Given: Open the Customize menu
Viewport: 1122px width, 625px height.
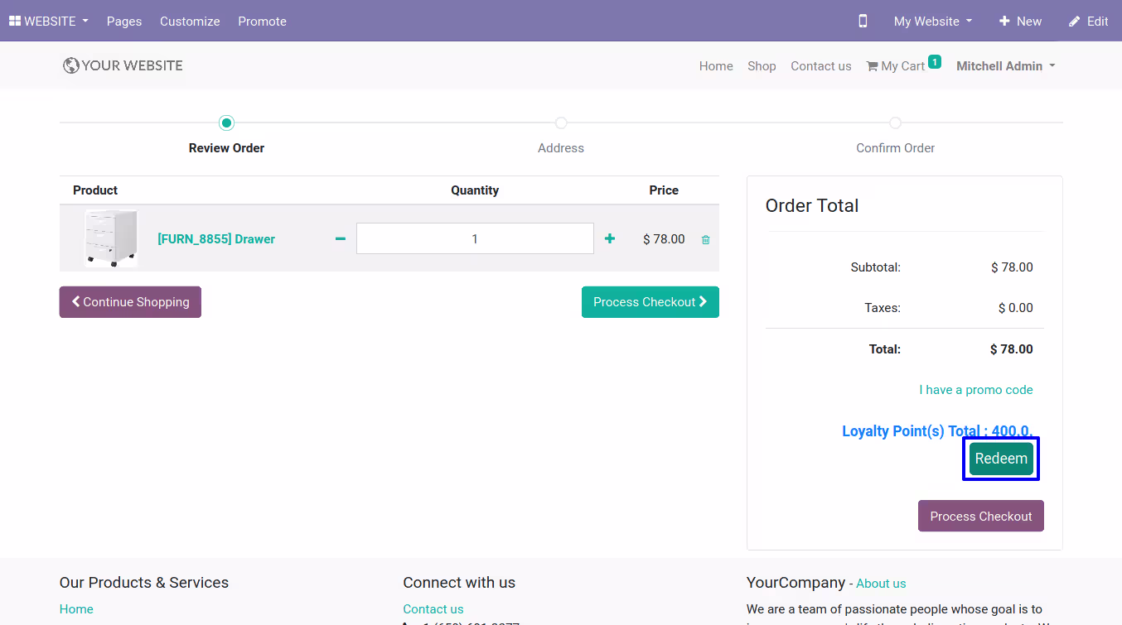Looking at the screenshot, I should 190,21.
